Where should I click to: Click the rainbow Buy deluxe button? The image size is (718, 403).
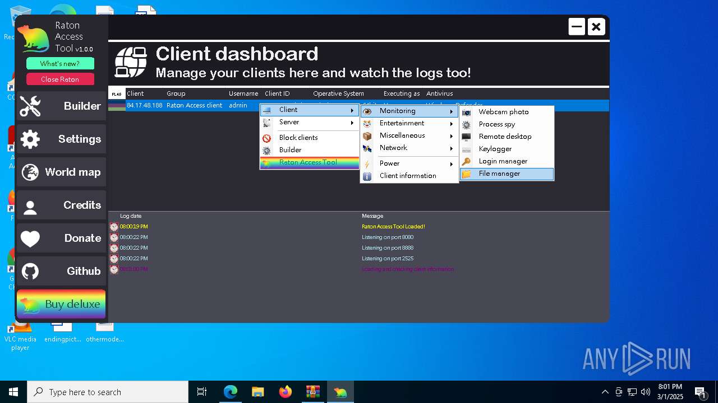61,304
